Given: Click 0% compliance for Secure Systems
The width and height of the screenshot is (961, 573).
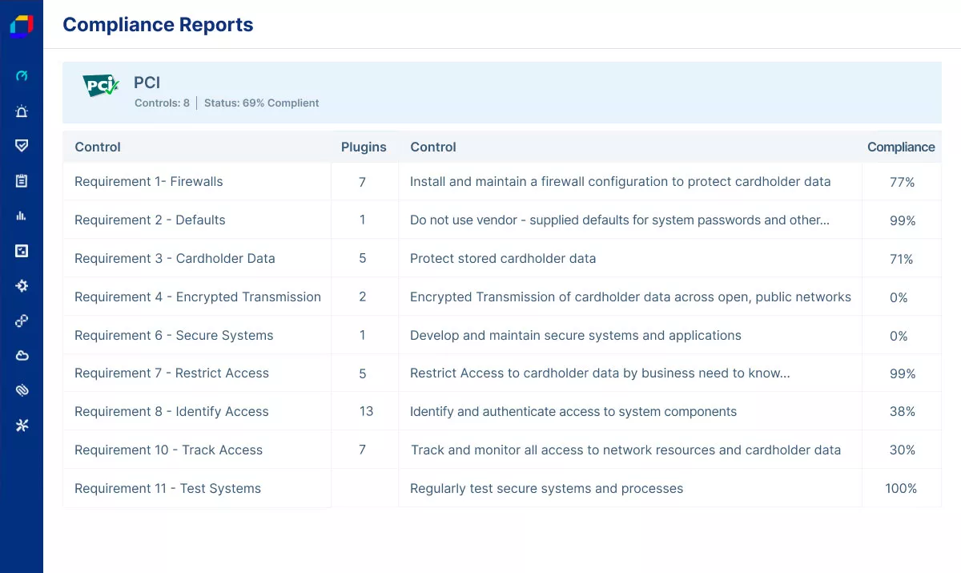Looking at the screenshot, I should [x=899, y=336].
